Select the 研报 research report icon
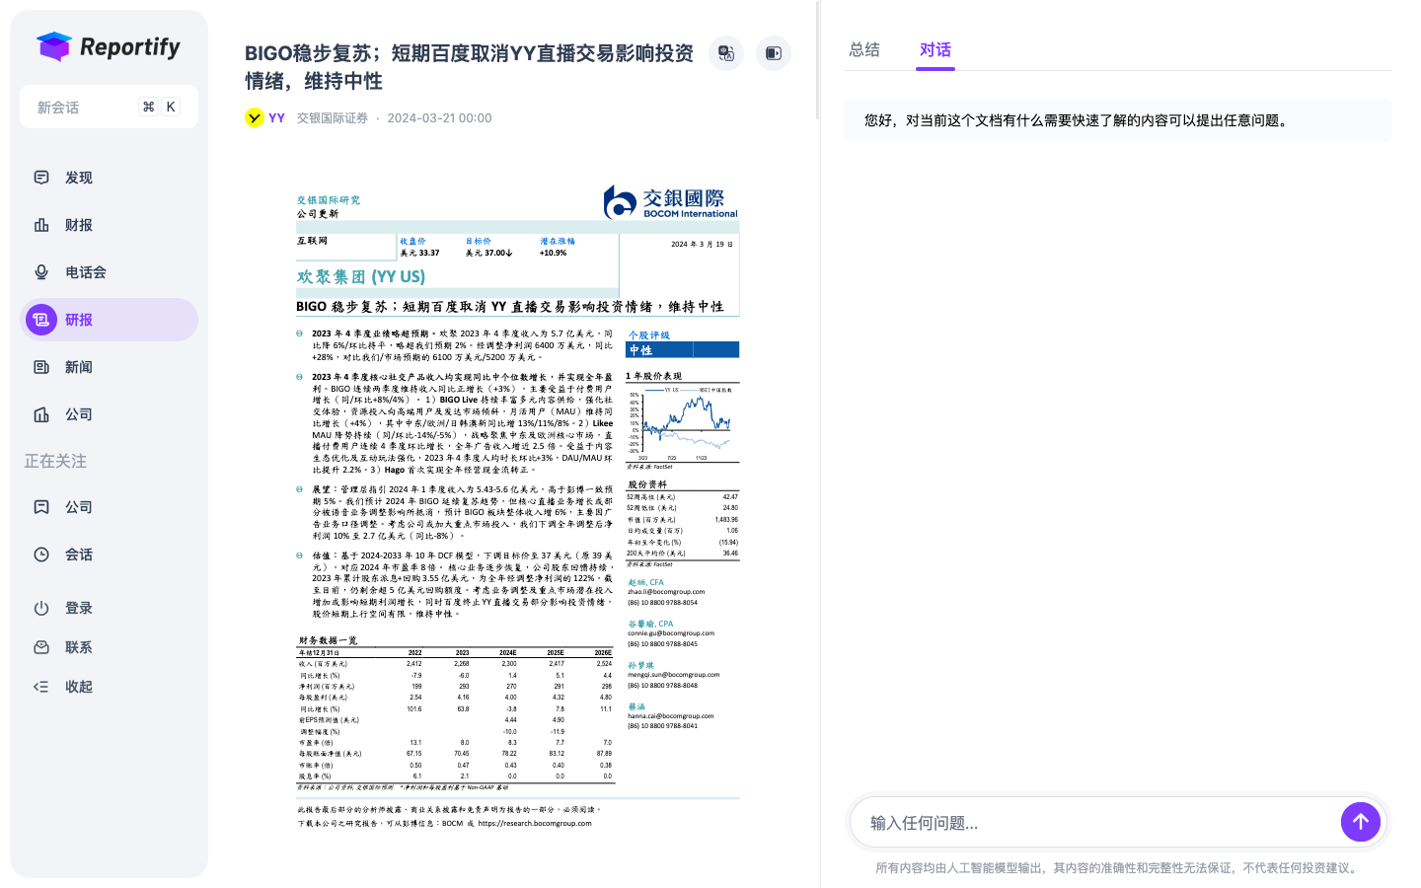The height and width of the screenshot is (888, 1421). tap(41, 320)
